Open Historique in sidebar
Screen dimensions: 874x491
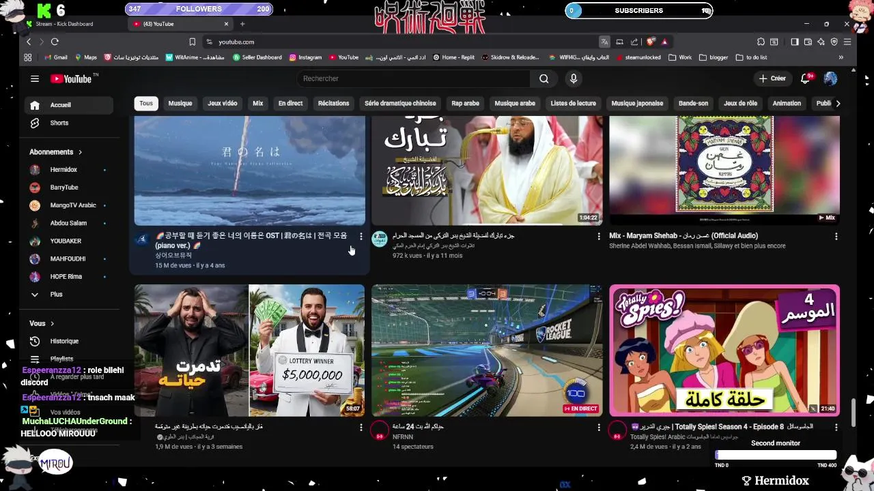[68, 341]
